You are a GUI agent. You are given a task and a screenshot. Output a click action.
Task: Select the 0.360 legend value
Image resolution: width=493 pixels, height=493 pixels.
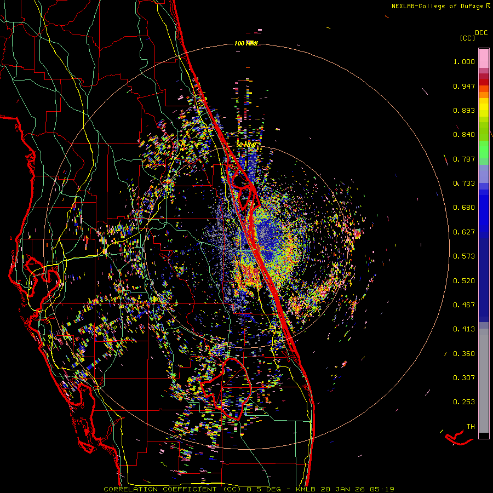click(464, 354)
